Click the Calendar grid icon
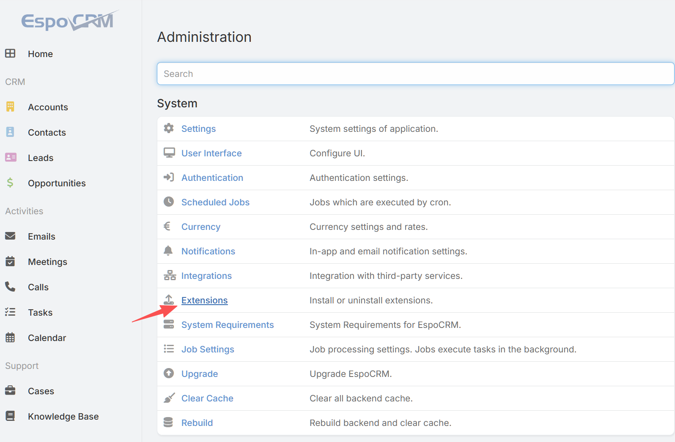Viewport: 675px width, 442px height. (10, 337)
